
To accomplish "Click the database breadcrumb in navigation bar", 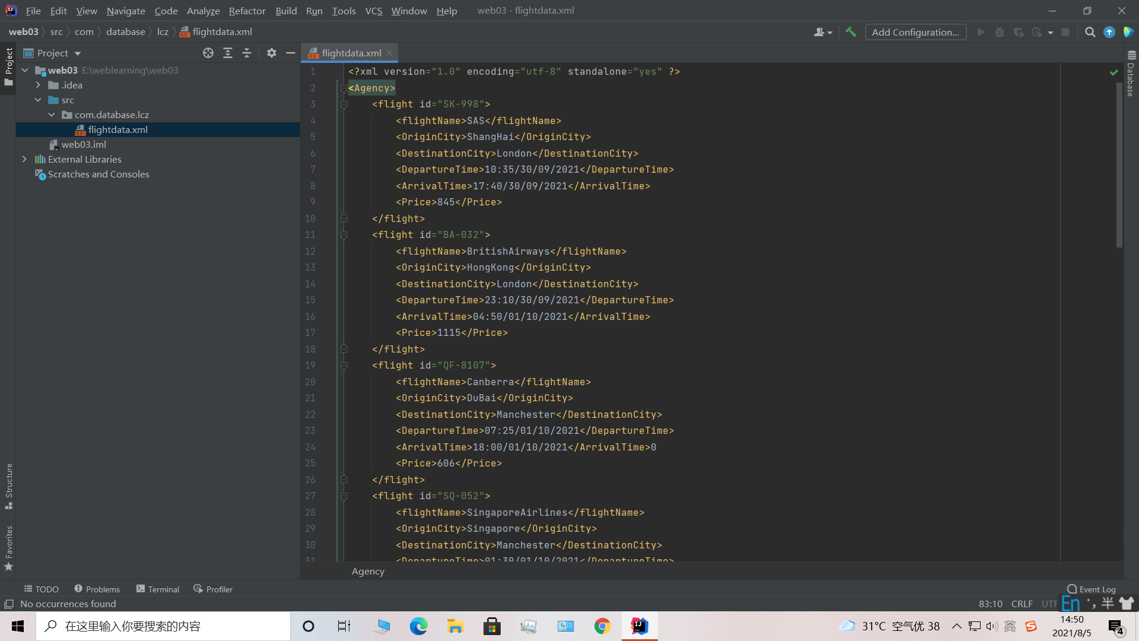I will click(x=125, y=32).
